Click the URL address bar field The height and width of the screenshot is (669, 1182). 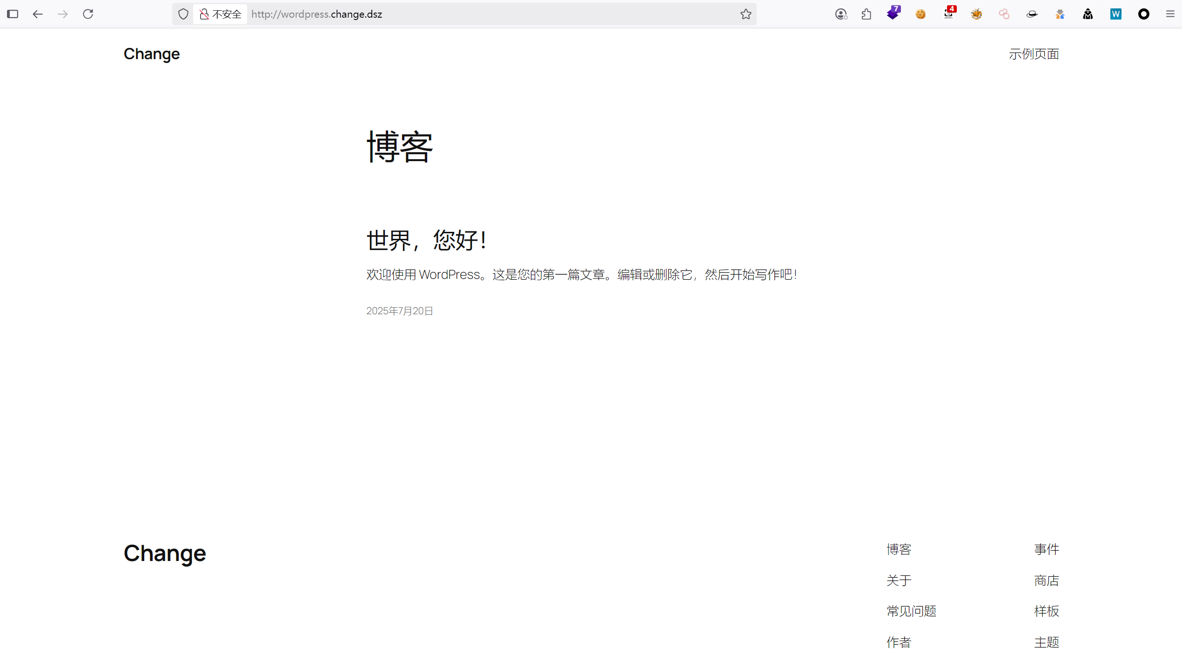tap(489, 14)
